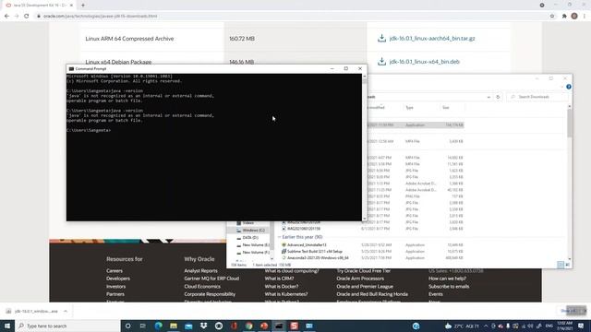Screen dimensions: 591x332
Task: Click Search Downloads box in File Explorer
Action: tap(537, 97)
